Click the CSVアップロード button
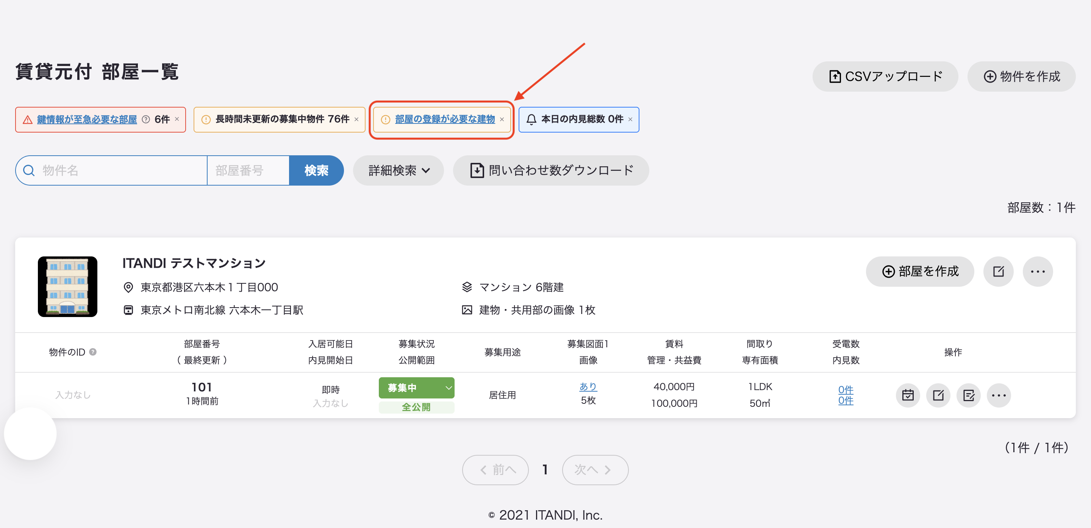 (885, 76)
